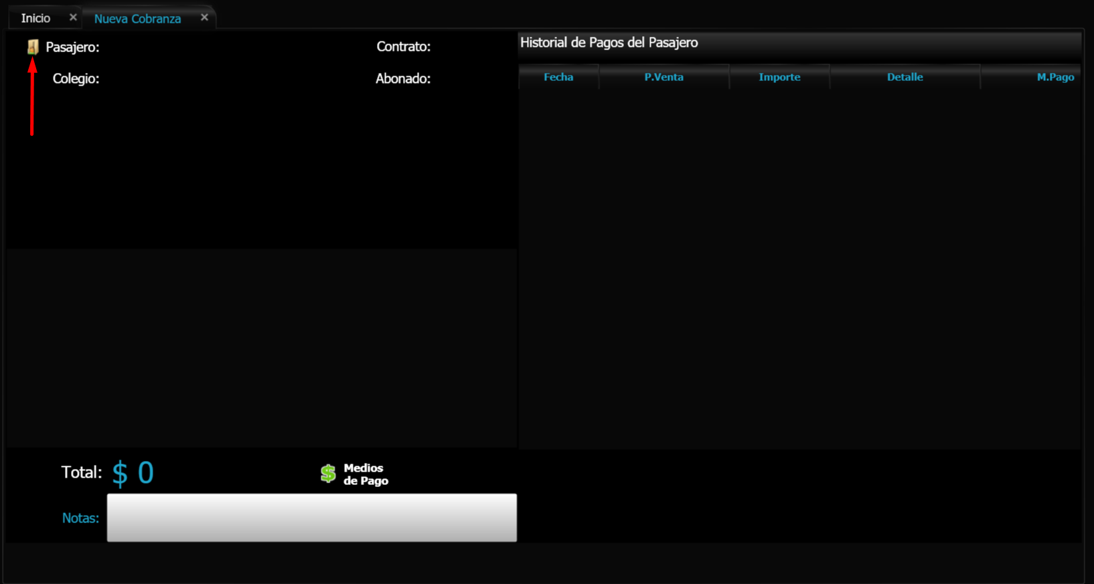1094x584 pixels.
Task: Click the Colegio: label
Action: [x=76, y=79]
